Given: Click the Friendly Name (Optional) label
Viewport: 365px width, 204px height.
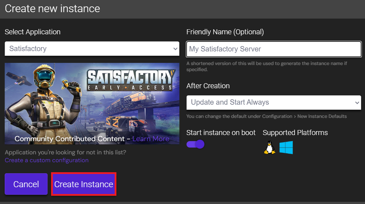Looking at the screenshot, I should pos(225,32).
